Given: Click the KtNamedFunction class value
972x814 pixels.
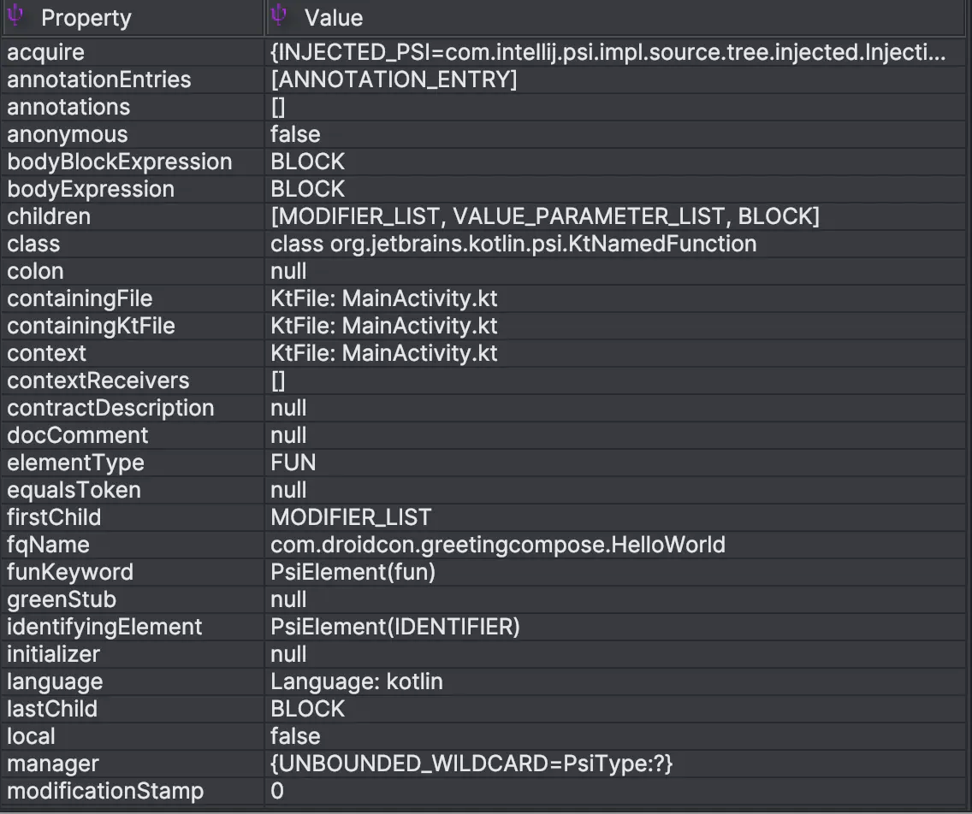Looking at the screenshot, I should (x=513, y=244).
